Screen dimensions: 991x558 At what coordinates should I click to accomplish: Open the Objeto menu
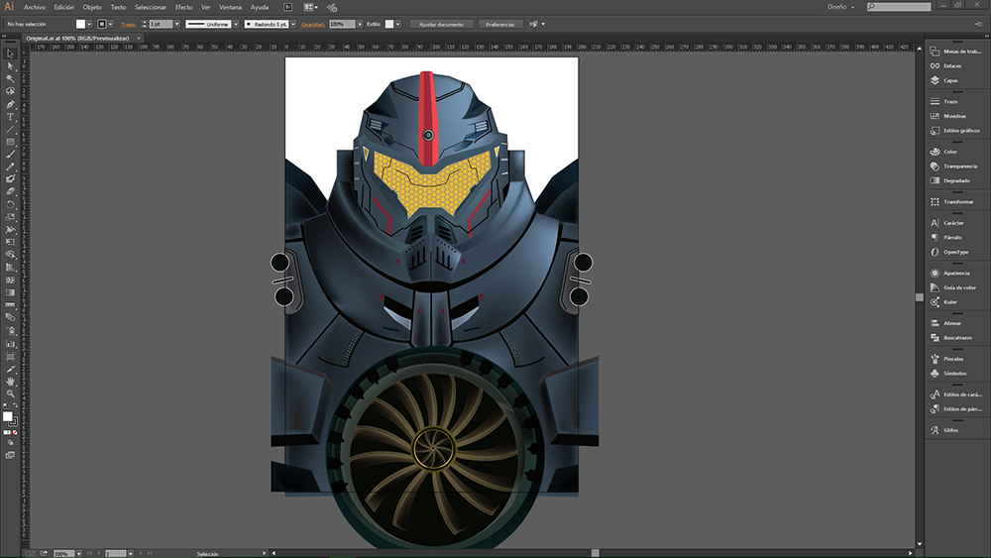(92, 8)
